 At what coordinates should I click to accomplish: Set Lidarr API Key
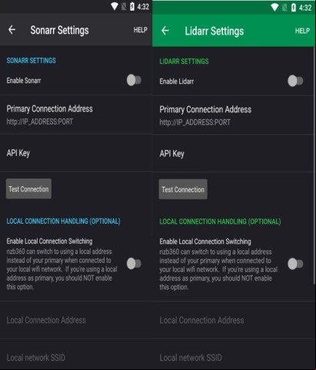point(233,154)
